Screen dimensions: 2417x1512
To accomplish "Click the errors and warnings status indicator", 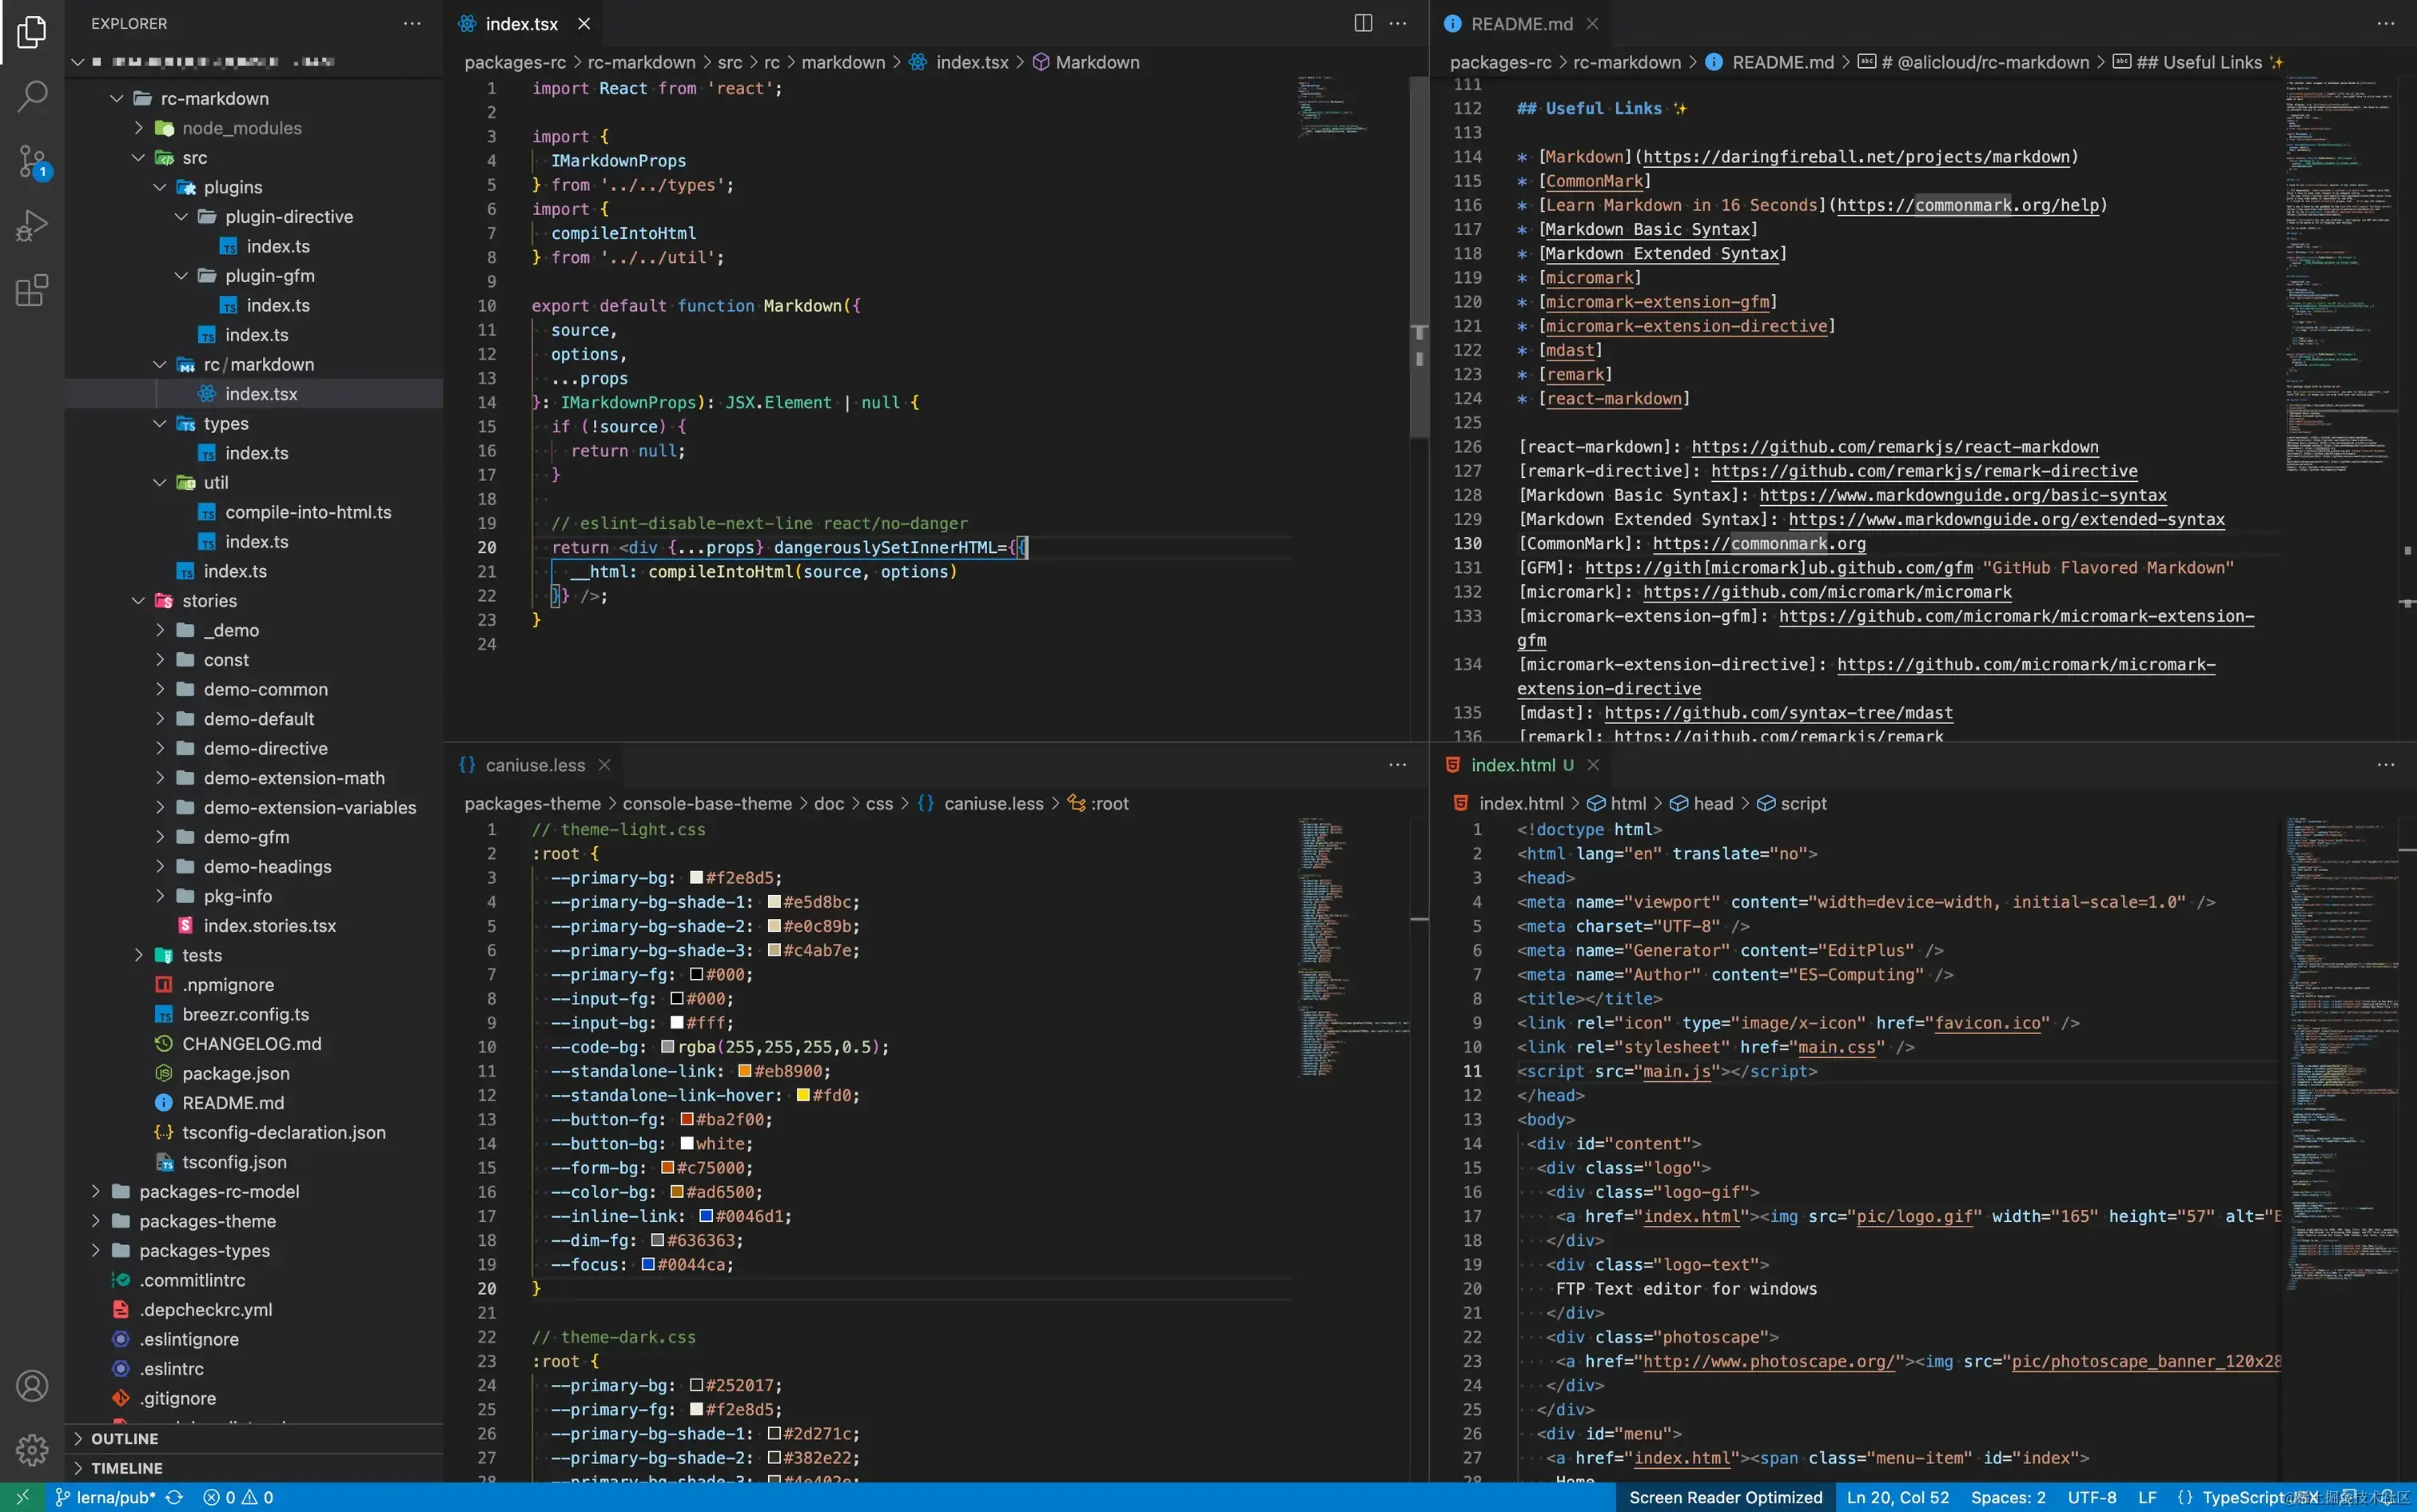I will [238, 1497].
